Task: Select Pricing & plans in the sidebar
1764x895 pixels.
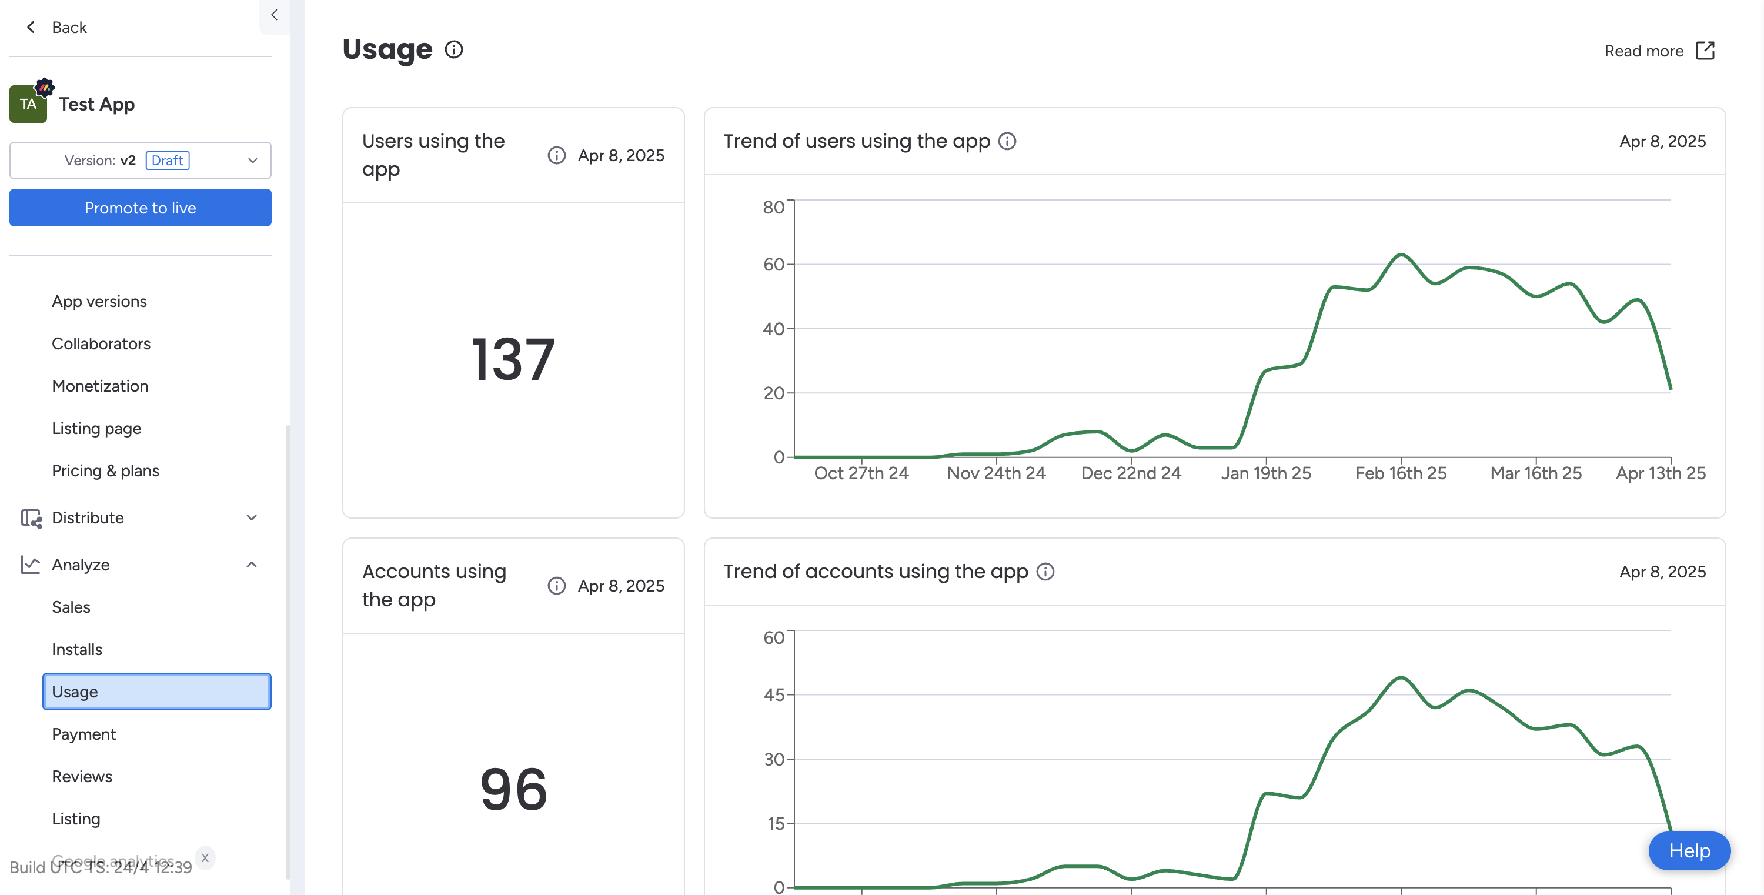Action: (x=105, y=470)
